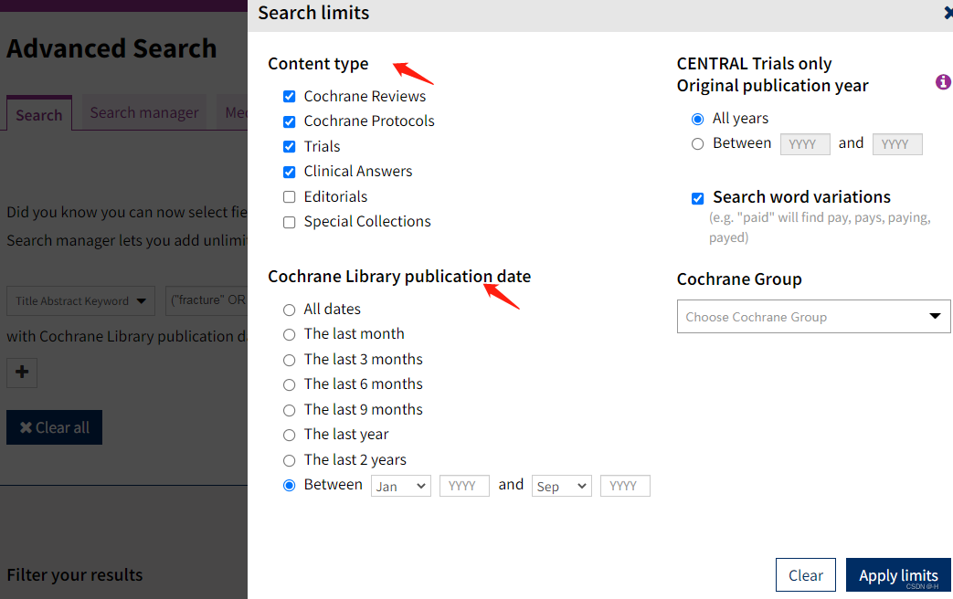Select The last year radio button
953x599 pixels.
pos(290,435)
